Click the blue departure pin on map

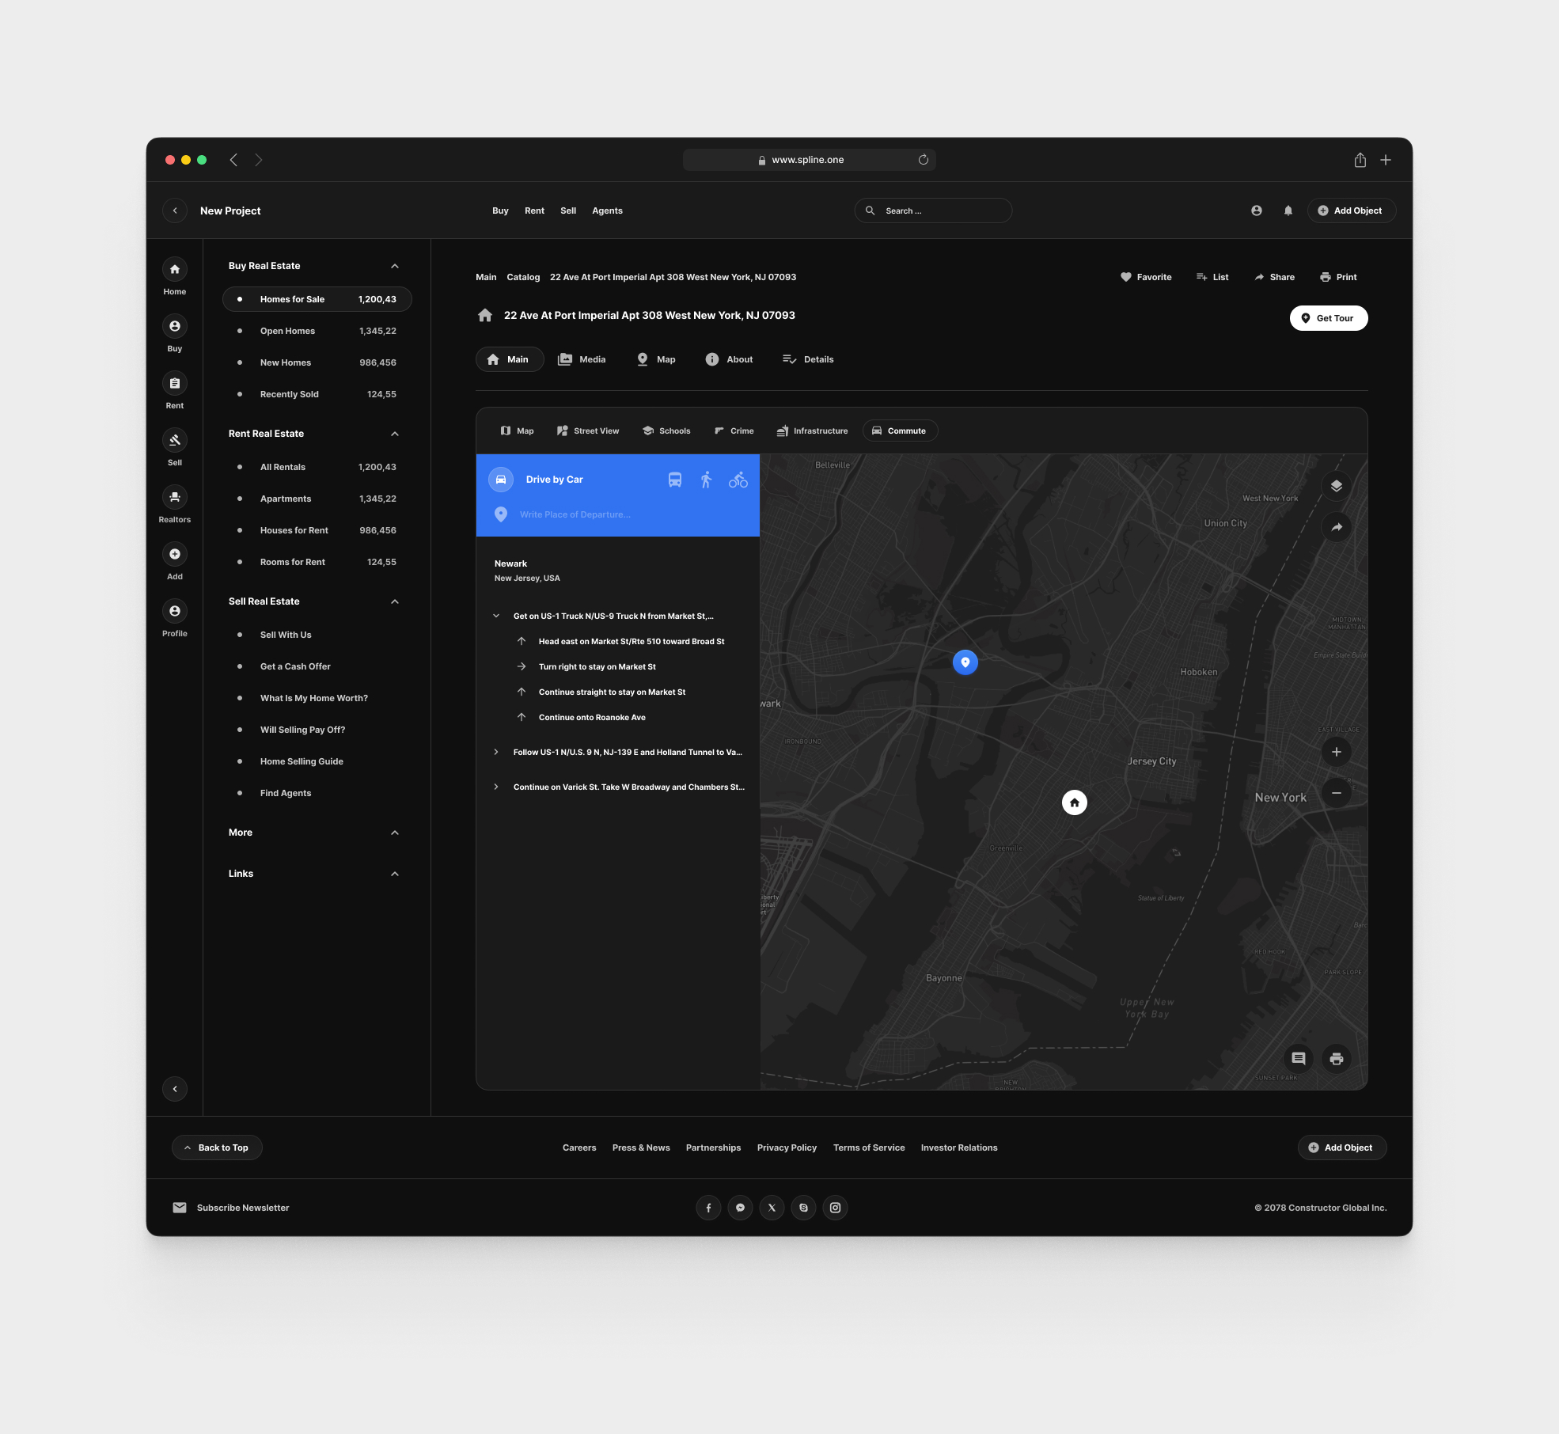965,662
